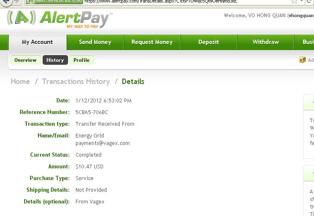The height and width of the screenshot is (216, 314).
Task: Follow the Home breadcrumb link
Action: pyautogui.click(x=20, y=81)
